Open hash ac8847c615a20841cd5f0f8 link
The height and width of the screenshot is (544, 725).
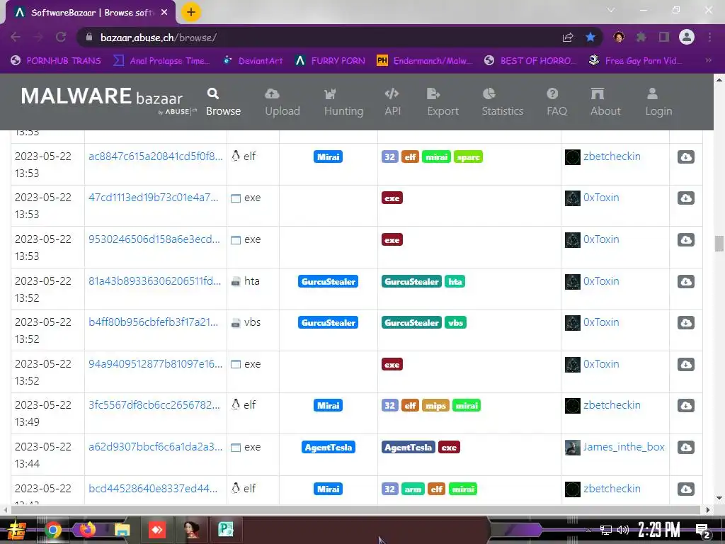(155, 157)
